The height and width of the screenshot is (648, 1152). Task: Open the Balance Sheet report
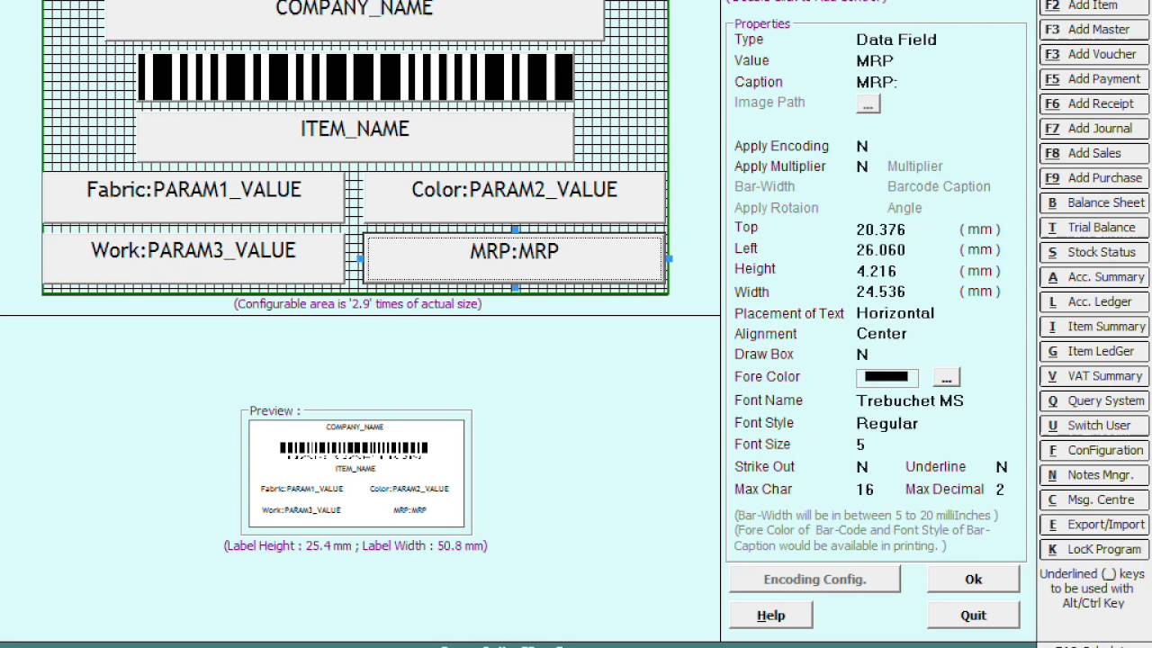click(x=1093, y=202)
